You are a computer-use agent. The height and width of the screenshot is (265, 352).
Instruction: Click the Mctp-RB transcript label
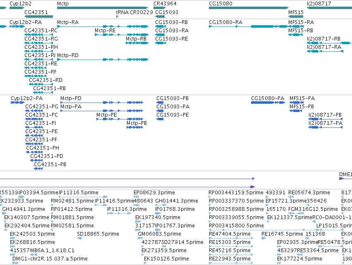pos(136,39)
